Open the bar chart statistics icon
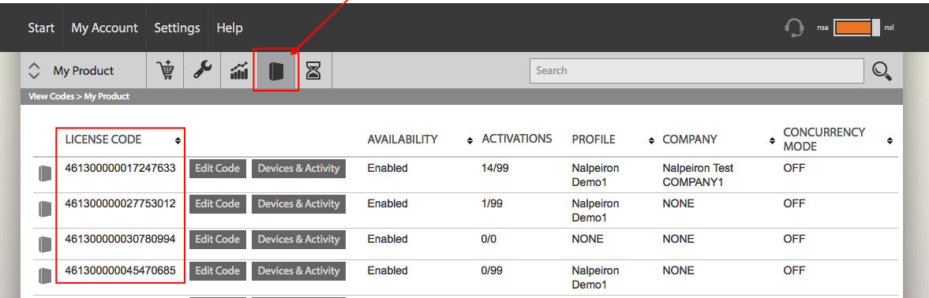Image resolution: width=929 pixels, height=298 pixels. pos(239,71)
